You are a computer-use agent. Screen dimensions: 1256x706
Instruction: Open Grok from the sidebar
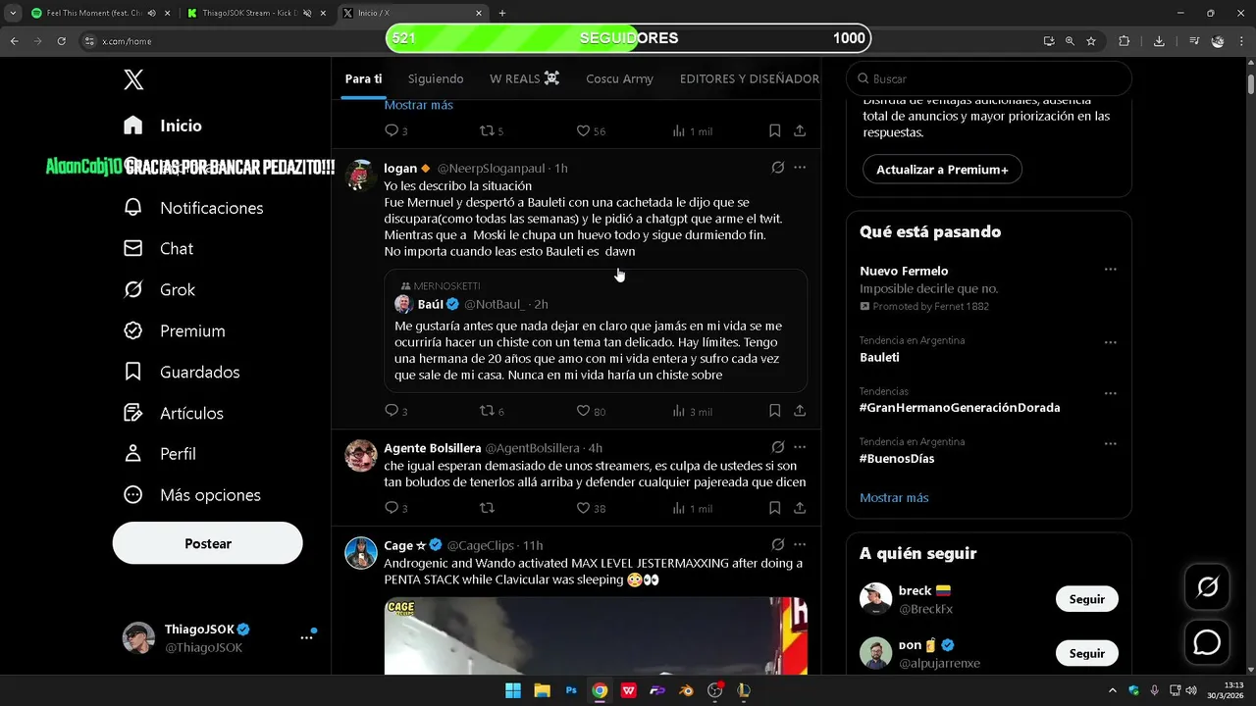click(159, 290)
